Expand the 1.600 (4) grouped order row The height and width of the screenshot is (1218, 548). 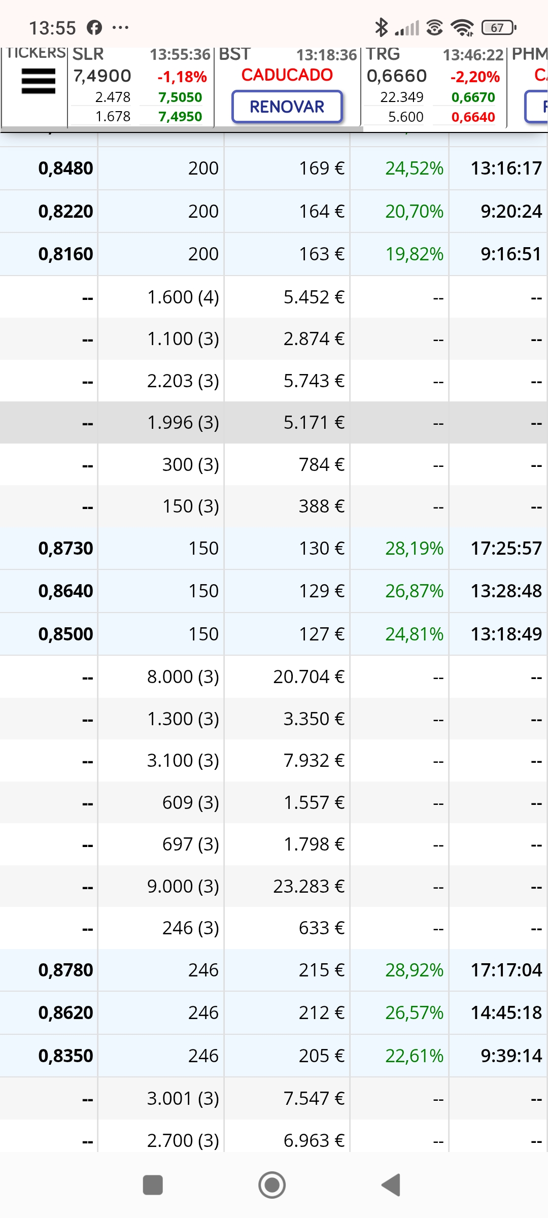click(x=274, y=297)
